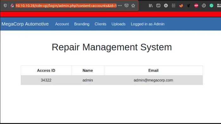Click the Repair Management System heading
This screenshot has height=124, width=221.
[112, 47]
